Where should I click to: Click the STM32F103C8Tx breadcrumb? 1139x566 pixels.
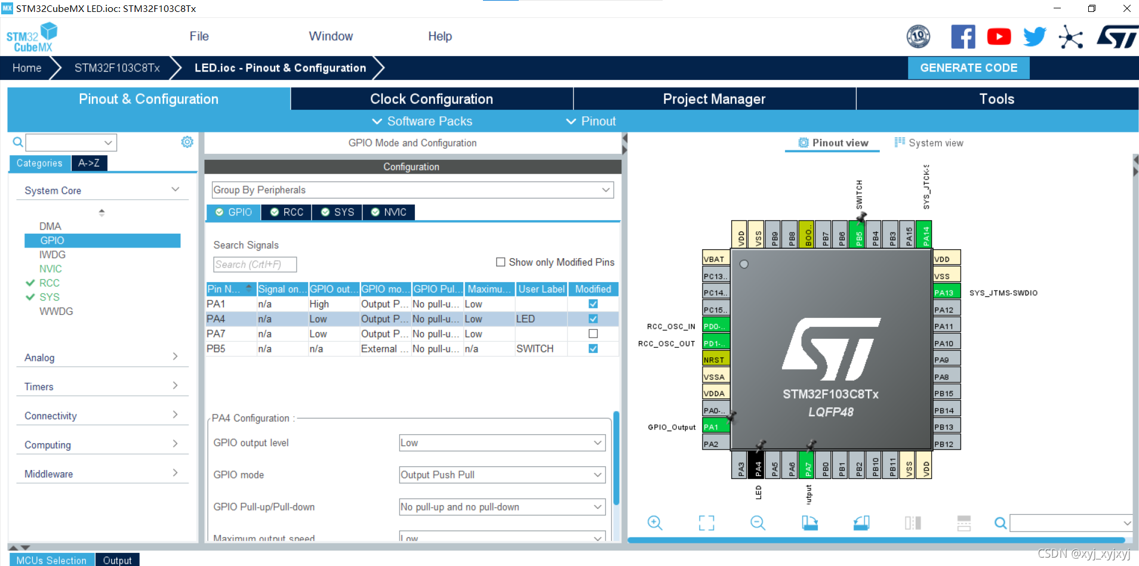click(117, 68)
